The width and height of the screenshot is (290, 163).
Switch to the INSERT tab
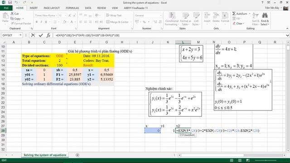coord(34,8)
